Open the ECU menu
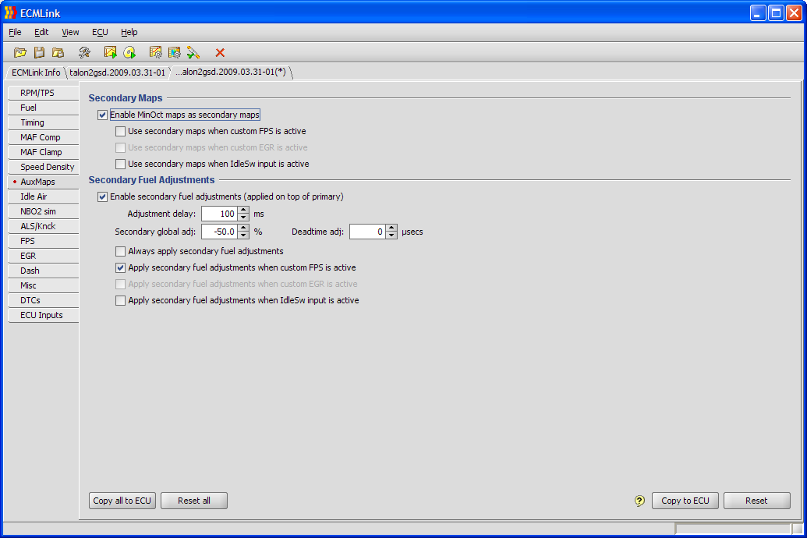 tap(100, 32)
